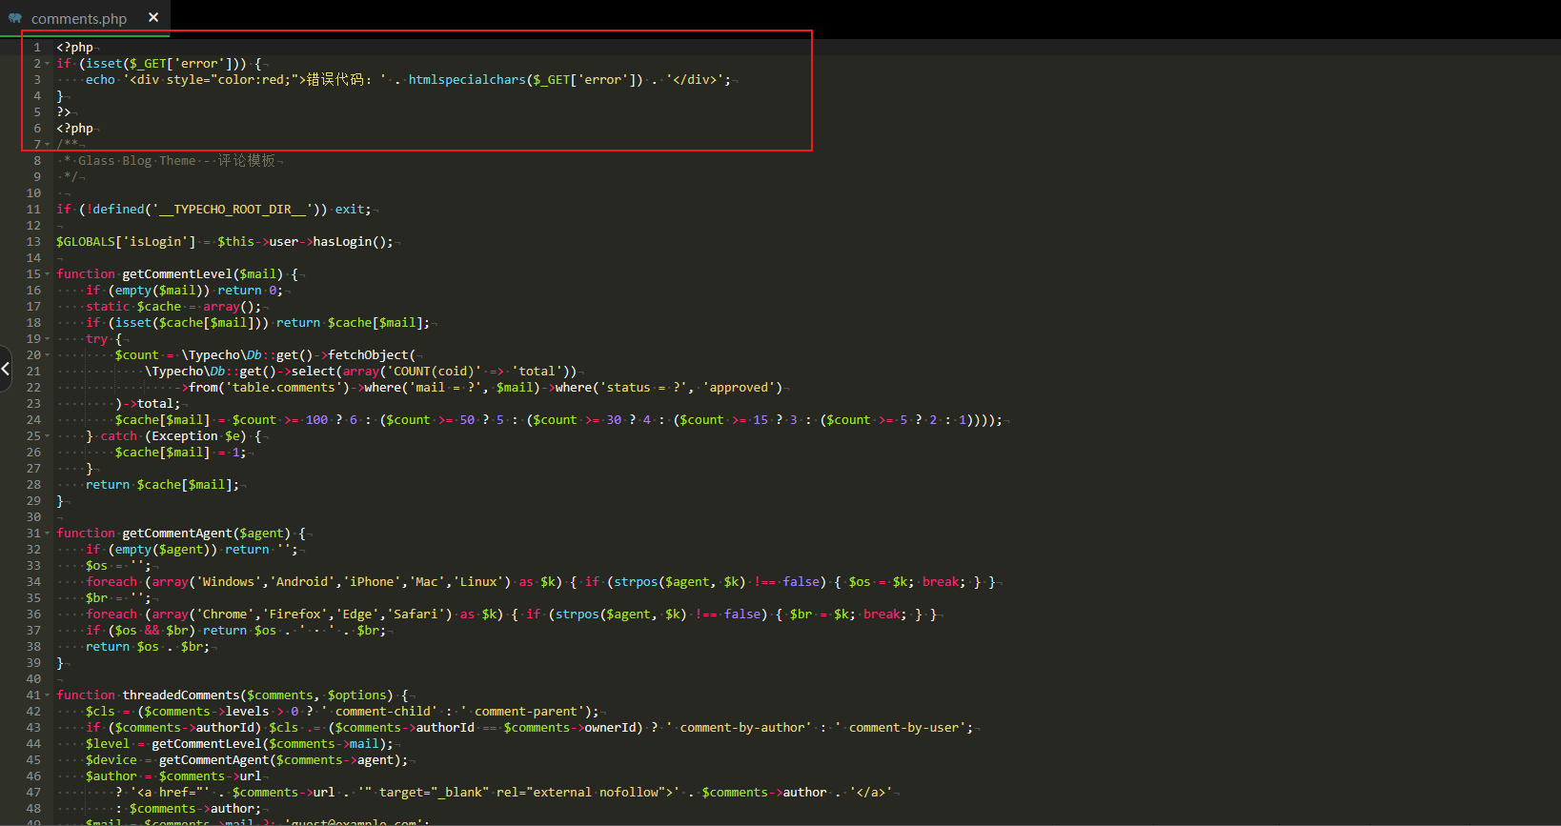Image resolution: width=1561 pixels, height=826 pixels.
Task: Click line number 13 in the gutter
Action: (33, 242)
